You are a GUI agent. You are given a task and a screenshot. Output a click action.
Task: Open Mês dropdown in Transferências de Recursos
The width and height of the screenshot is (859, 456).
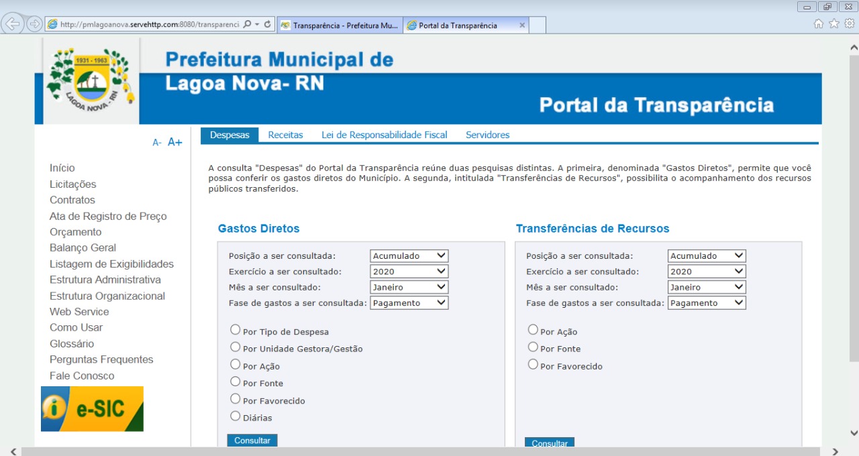(x=707, y=287)
